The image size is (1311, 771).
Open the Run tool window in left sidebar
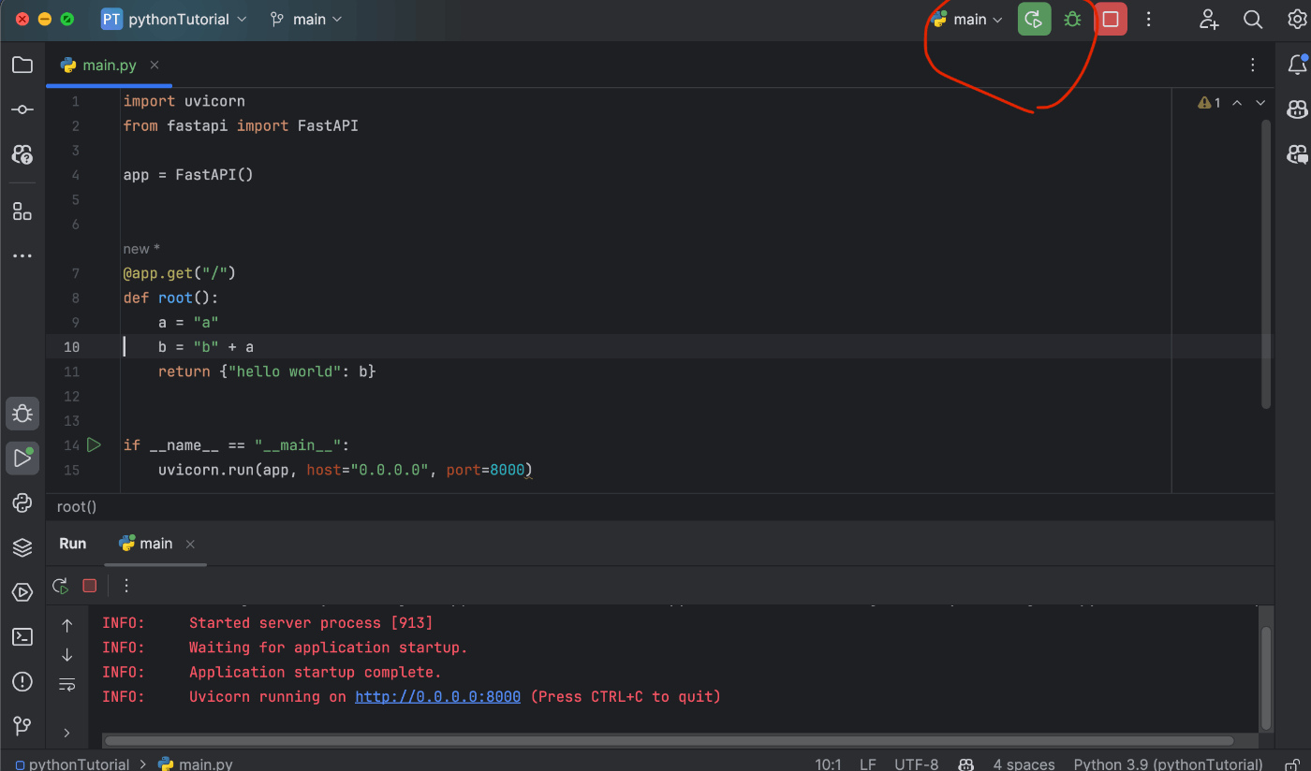tap(22, 458)
